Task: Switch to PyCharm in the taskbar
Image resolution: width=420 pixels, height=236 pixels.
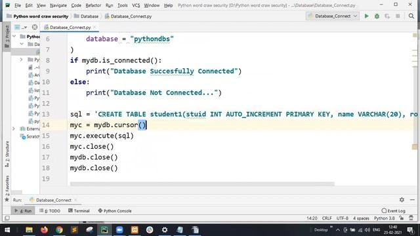Action: pos(104,229)
